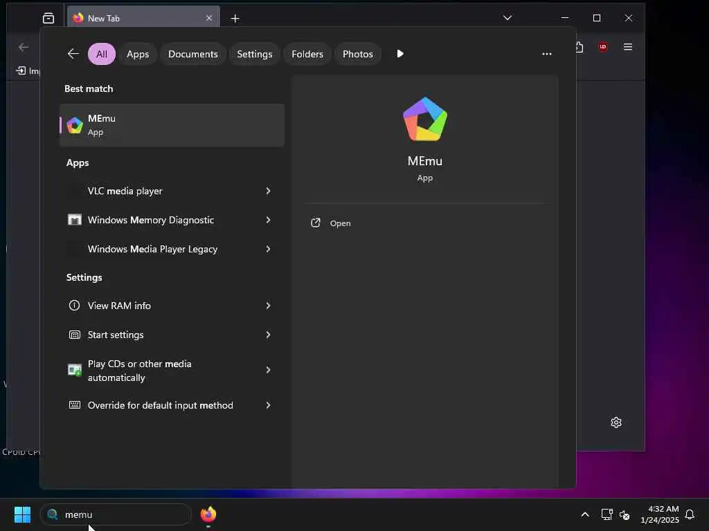Expand VLC media player chevron

[x=268, y=191]
